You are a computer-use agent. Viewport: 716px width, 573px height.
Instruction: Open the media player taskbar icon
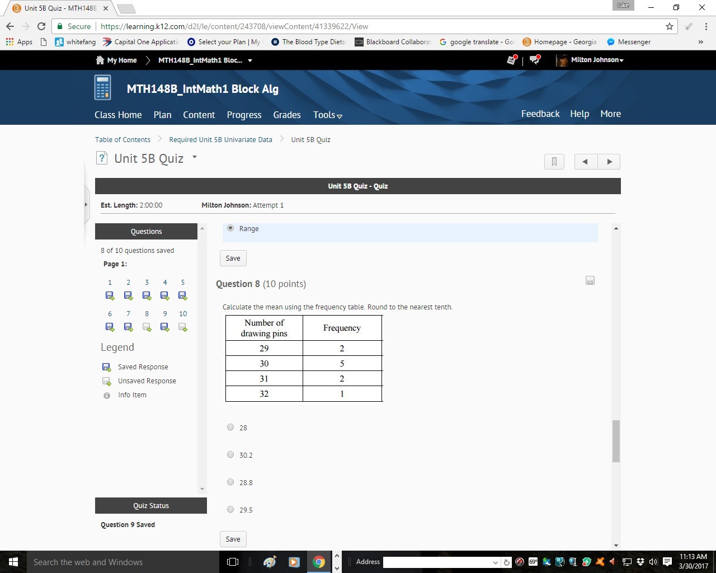coord(294,562)
